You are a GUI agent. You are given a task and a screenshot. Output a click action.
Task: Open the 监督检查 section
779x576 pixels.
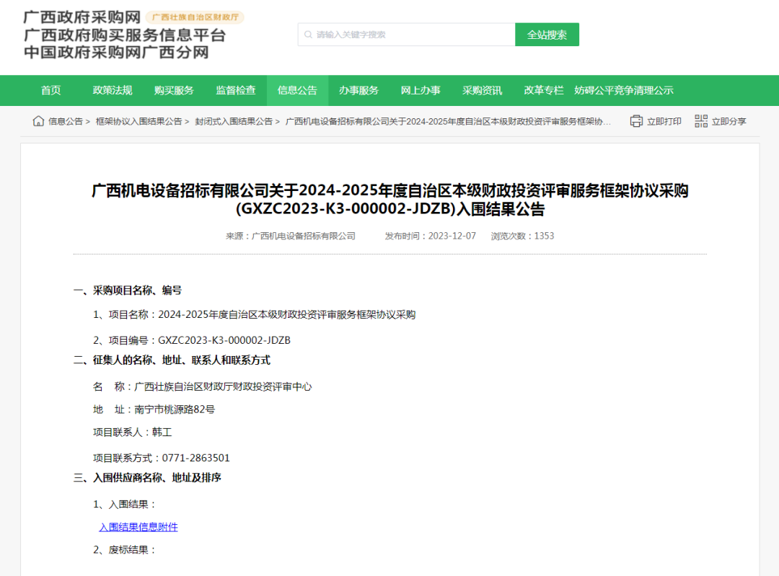coord(236,90)
